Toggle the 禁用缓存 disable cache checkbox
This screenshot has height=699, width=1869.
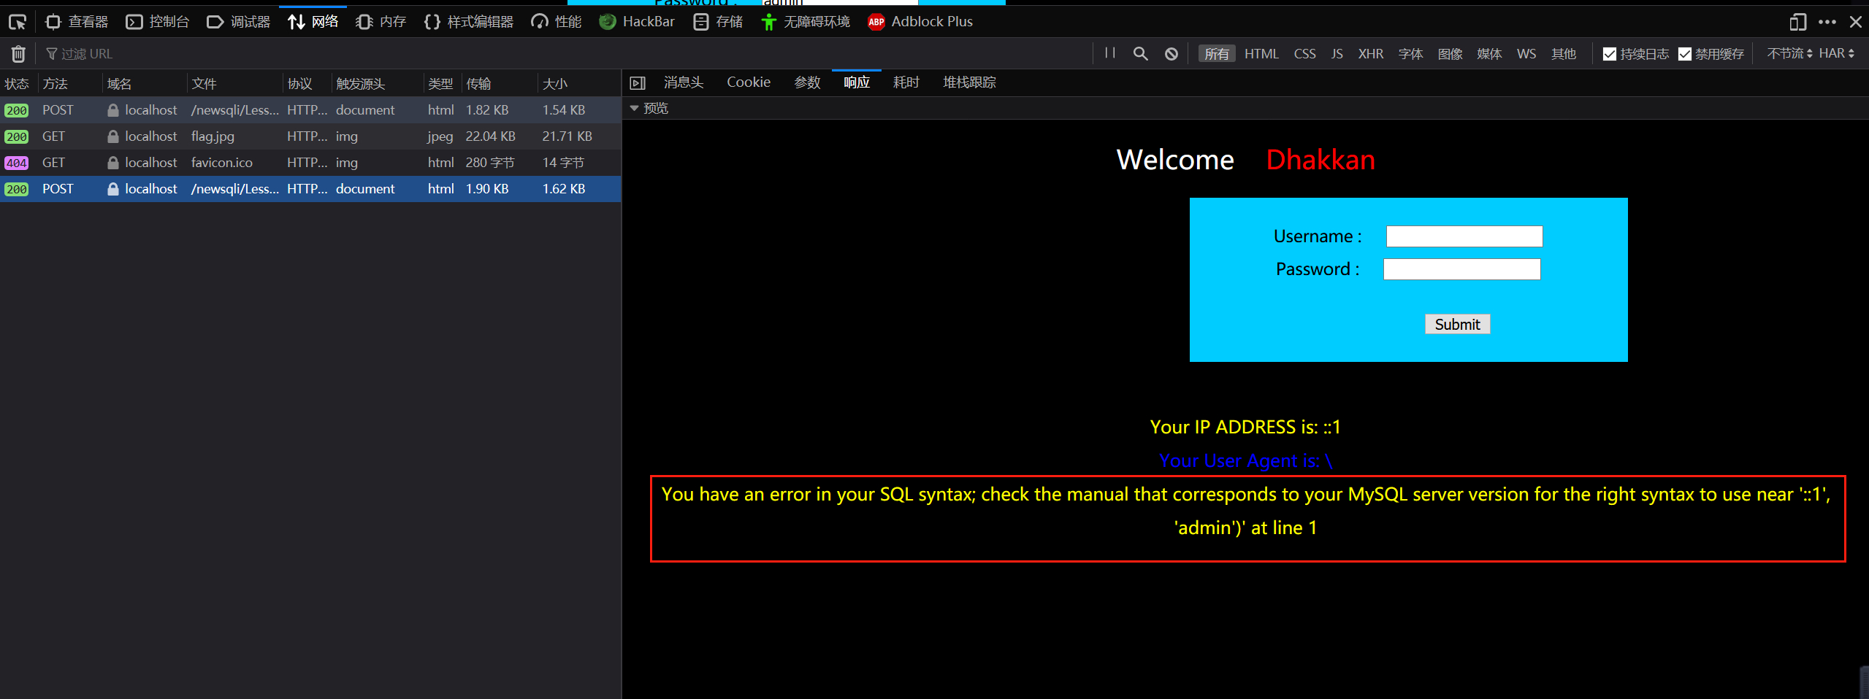coord(1685,54)
